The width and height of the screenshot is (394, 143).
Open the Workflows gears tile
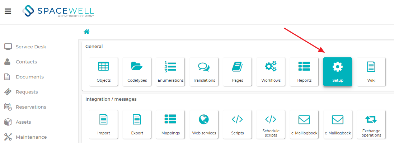[271, 72]
